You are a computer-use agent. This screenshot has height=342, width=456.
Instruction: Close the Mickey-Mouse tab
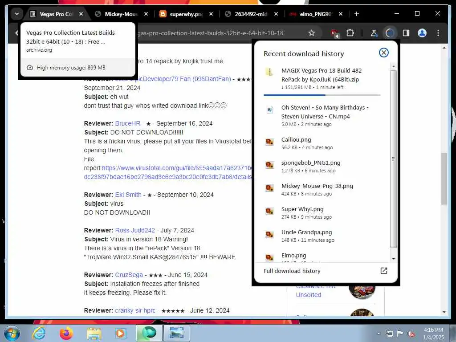[146, 14]
